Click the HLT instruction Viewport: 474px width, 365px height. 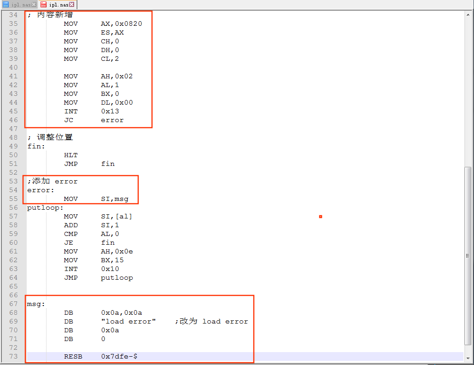coord(71,155)
